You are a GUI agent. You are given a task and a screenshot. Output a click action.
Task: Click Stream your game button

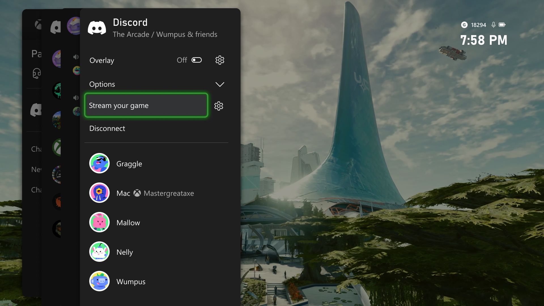[145, 105]
